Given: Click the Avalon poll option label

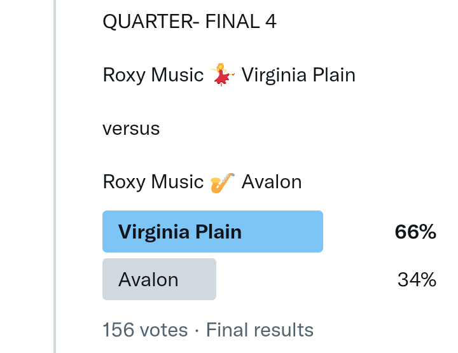Looking at the screenshot, I should coord(148,279).
